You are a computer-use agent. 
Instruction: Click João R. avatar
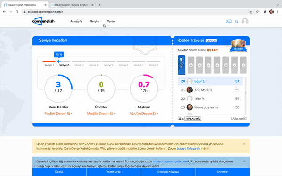[x=189, y=99]
